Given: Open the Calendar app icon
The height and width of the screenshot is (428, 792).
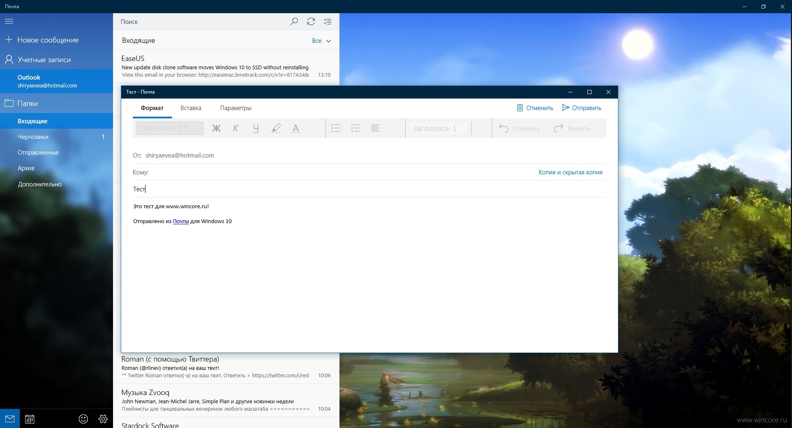Looking at the screenshot, I should coord(30,419).
